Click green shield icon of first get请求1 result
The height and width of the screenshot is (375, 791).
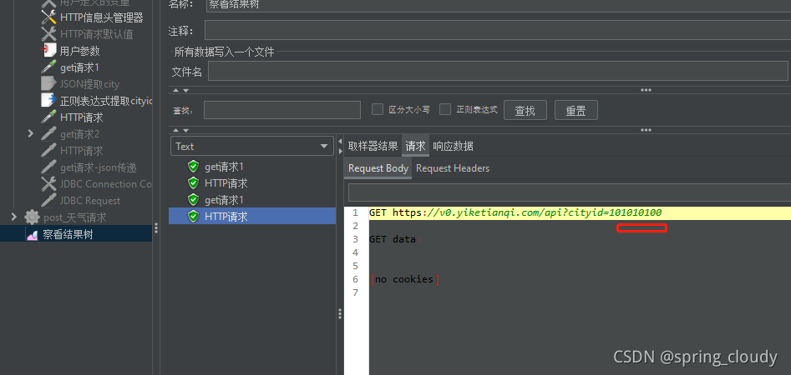[x=193, y=167]
